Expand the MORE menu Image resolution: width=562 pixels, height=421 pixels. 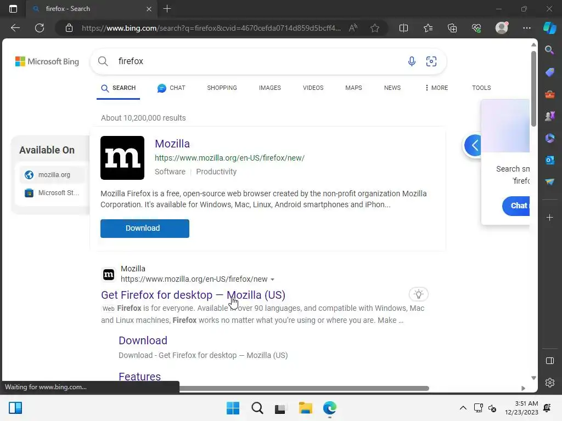(x=436, y=88)
